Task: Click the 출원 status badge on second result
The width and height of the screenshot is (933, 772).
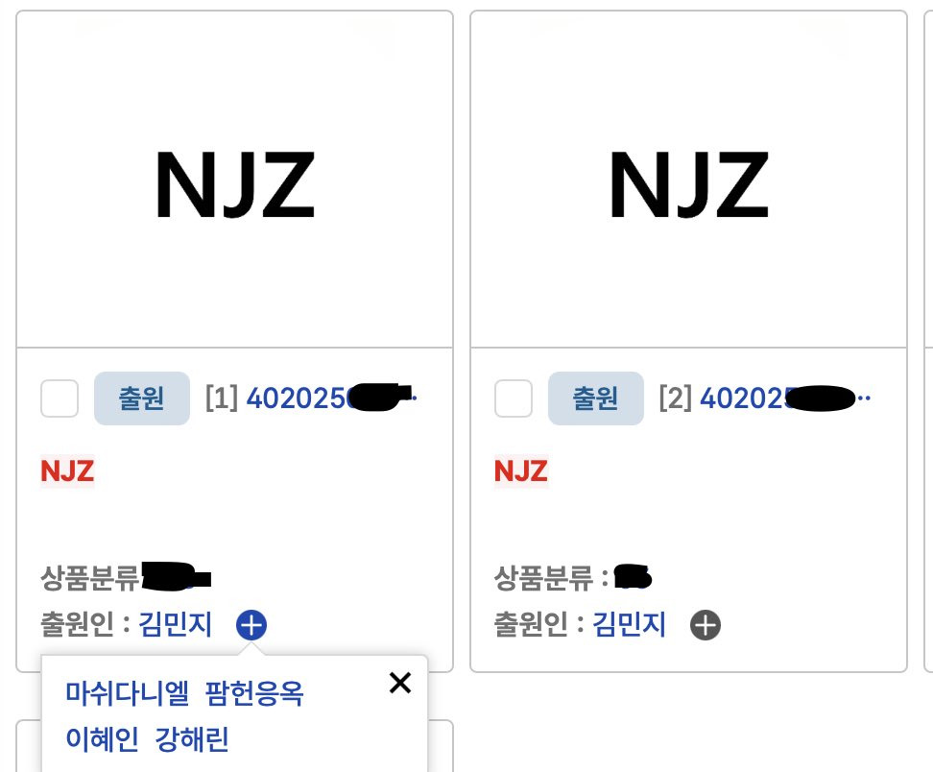Action: (x=595, y=398)
